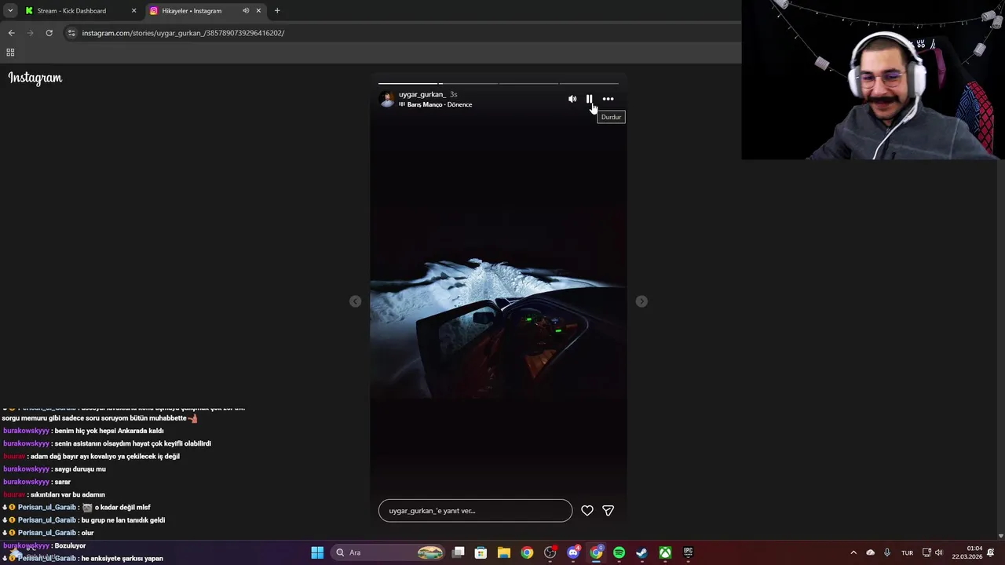The image size is (1005, 565).
Task: Open the uygar_gurkan_ username link
Action: click(422, 94)
